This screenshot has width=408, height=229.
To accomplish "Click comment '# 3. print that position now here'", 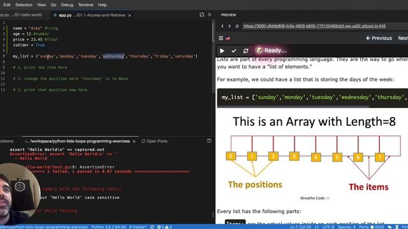I will coord(50,90).
